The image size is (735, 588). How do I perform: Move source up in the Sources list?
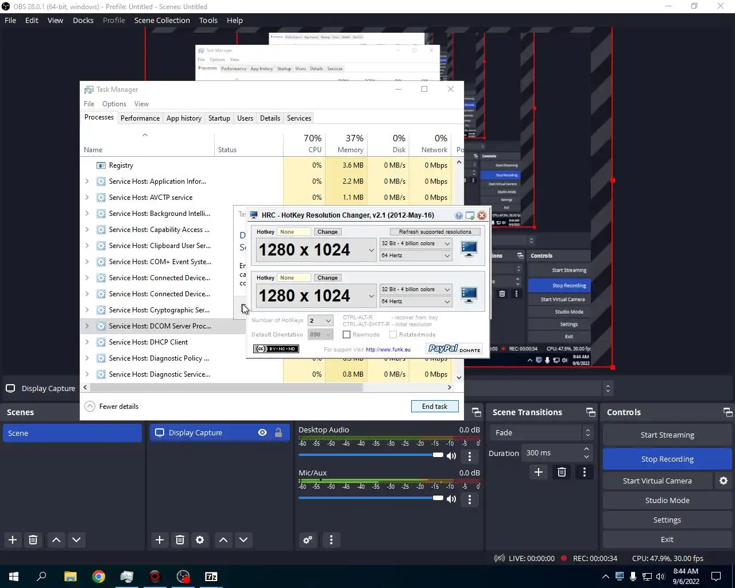pos(223,540)
